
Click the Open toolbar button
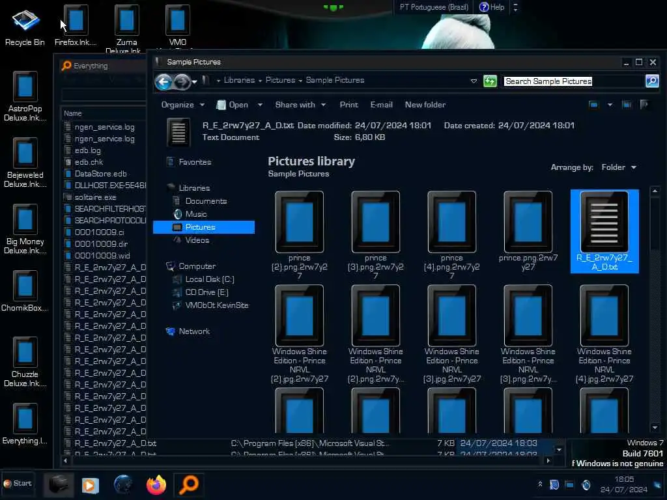tap(233, 105)
